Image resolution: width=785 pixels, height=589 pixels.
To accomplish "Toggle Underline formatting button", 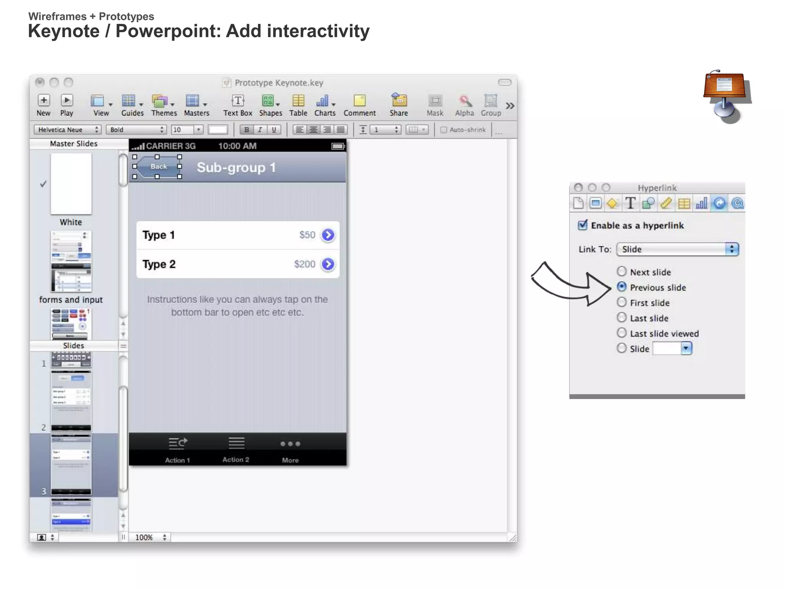I will 274,130.
